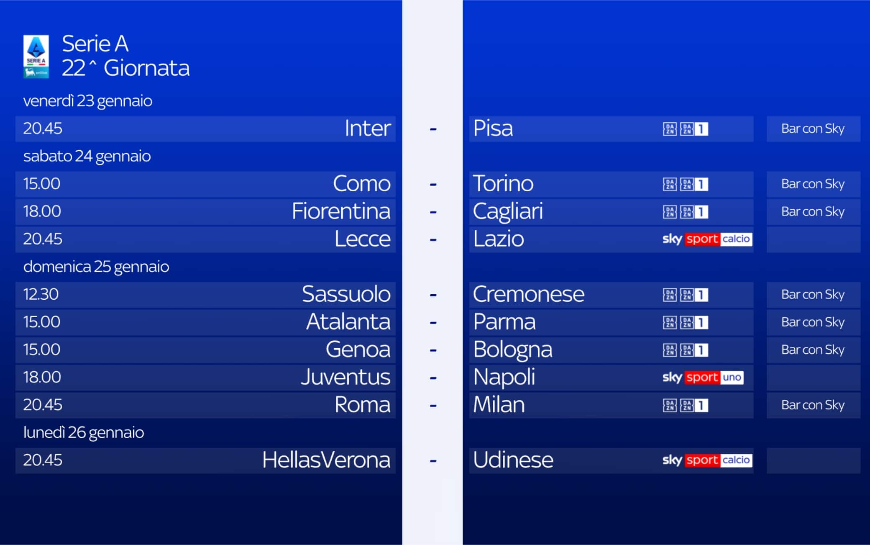
Task: Click the Serie A league logo
Action: coord(36,57)
